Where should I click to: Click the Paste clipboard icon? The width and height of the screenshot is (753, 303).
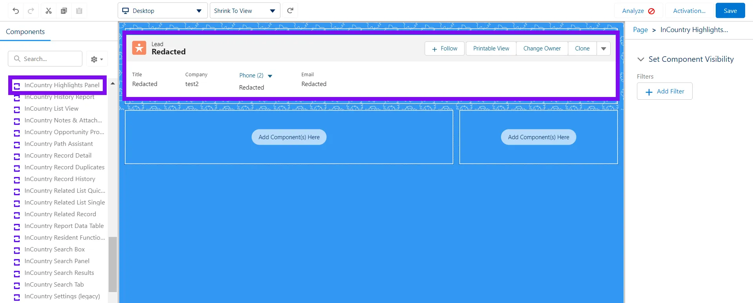pyautogui.click(x=79, y=11)
